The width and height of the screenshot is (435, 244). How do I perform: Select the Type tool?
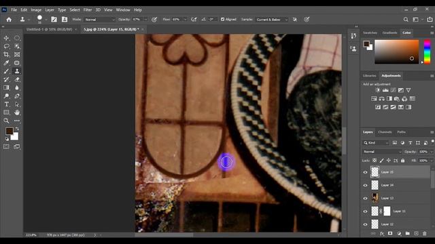[x=6, y=104]
